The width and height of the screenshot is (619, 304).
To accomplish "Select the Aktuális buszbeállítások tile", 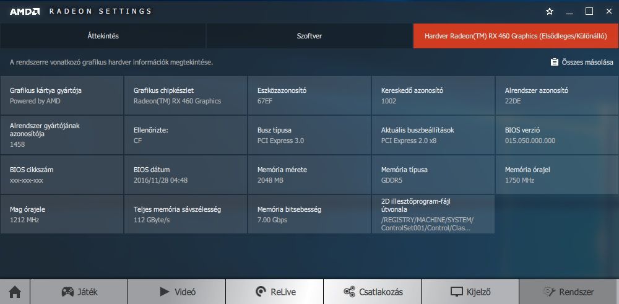I will pyautogui.click(x=433, y=135).
